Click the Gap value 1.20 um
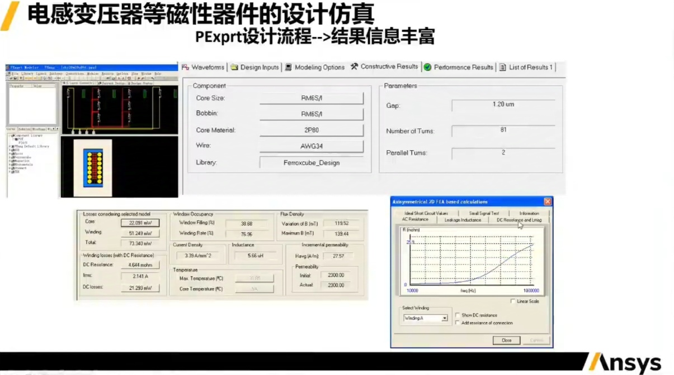The width and height of the screenshot is (674, 375). click(x=503, y=105)
